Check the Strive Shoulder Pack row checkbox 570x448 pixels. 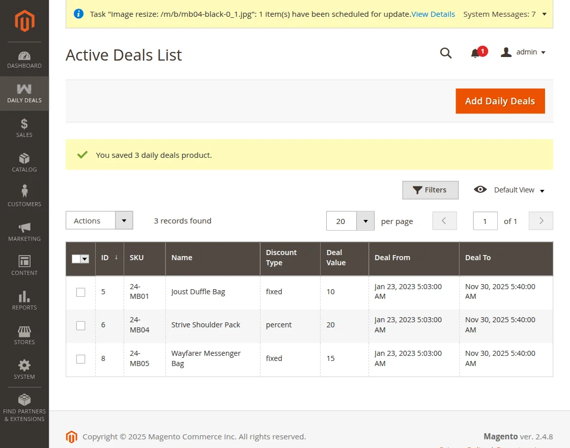pyautogui.click(x=80, y=325)
